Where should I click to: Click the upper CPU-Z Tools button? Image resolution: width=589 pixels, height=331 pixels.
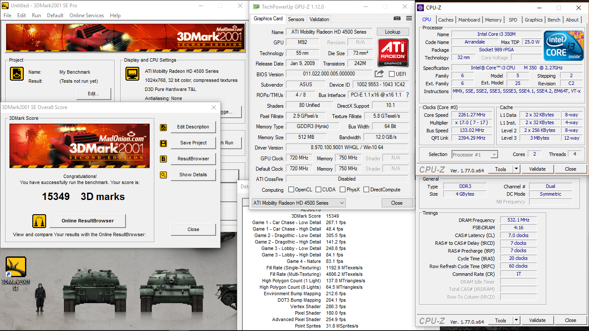coord(501,169)
